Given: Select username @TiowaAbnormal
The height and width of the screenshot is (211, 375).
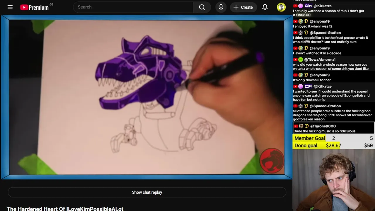Looking at the screenshot, I should (320, 60).
